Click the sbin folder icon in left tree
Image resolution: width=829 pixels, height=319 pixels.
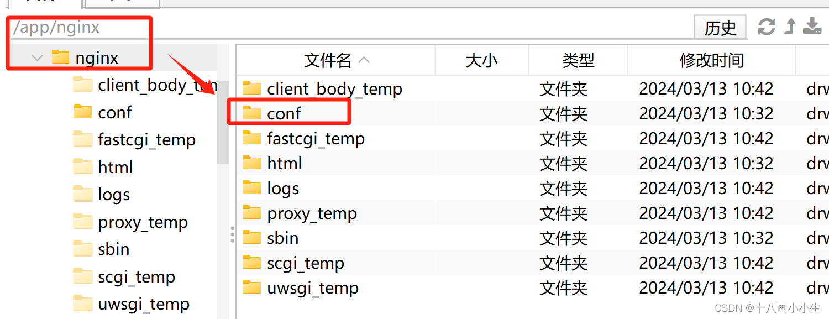(83, 248)
